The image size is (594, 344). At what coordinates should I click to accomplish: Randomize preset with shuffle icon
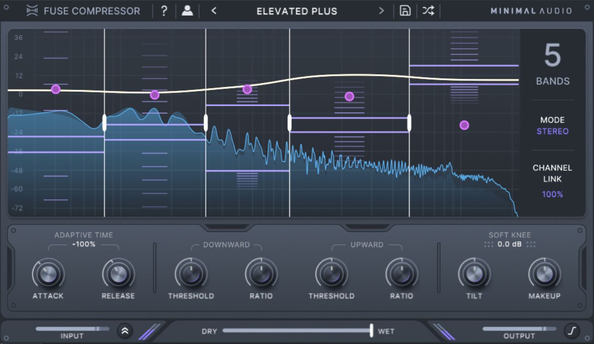(x=428, y=11)
